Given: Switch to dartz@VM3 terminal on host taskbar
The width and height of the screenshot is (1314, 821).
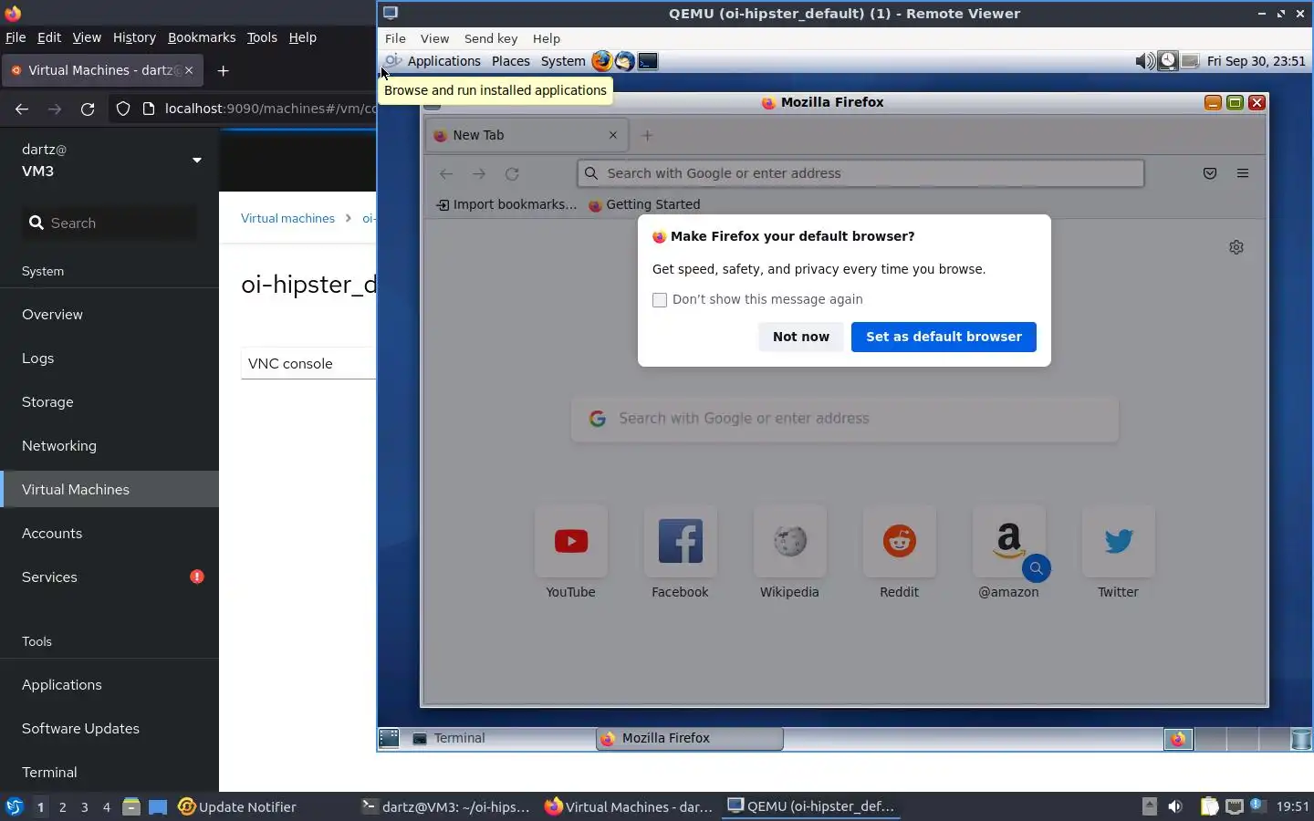Looking at the screenshot, I should [446, 806].
